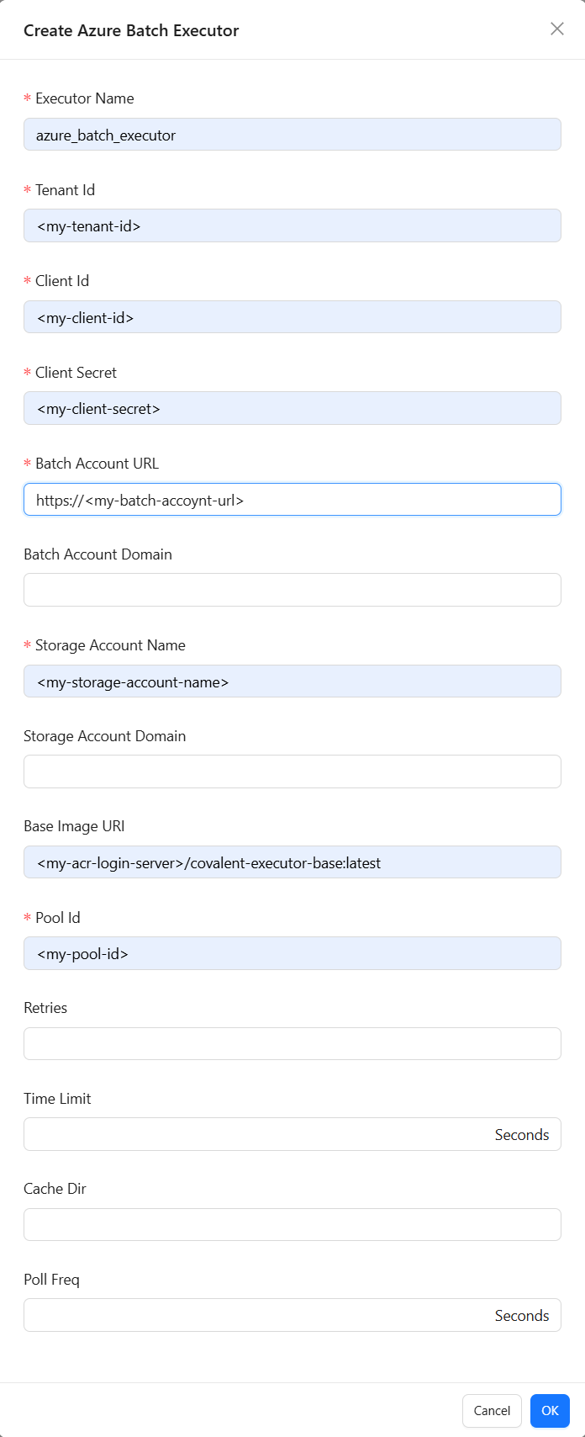This screenshot has width=585, height=1437.
Task: Close the Create Azure Batch Executor dialog
Action: pyautogui.click(x=556, y=29)
